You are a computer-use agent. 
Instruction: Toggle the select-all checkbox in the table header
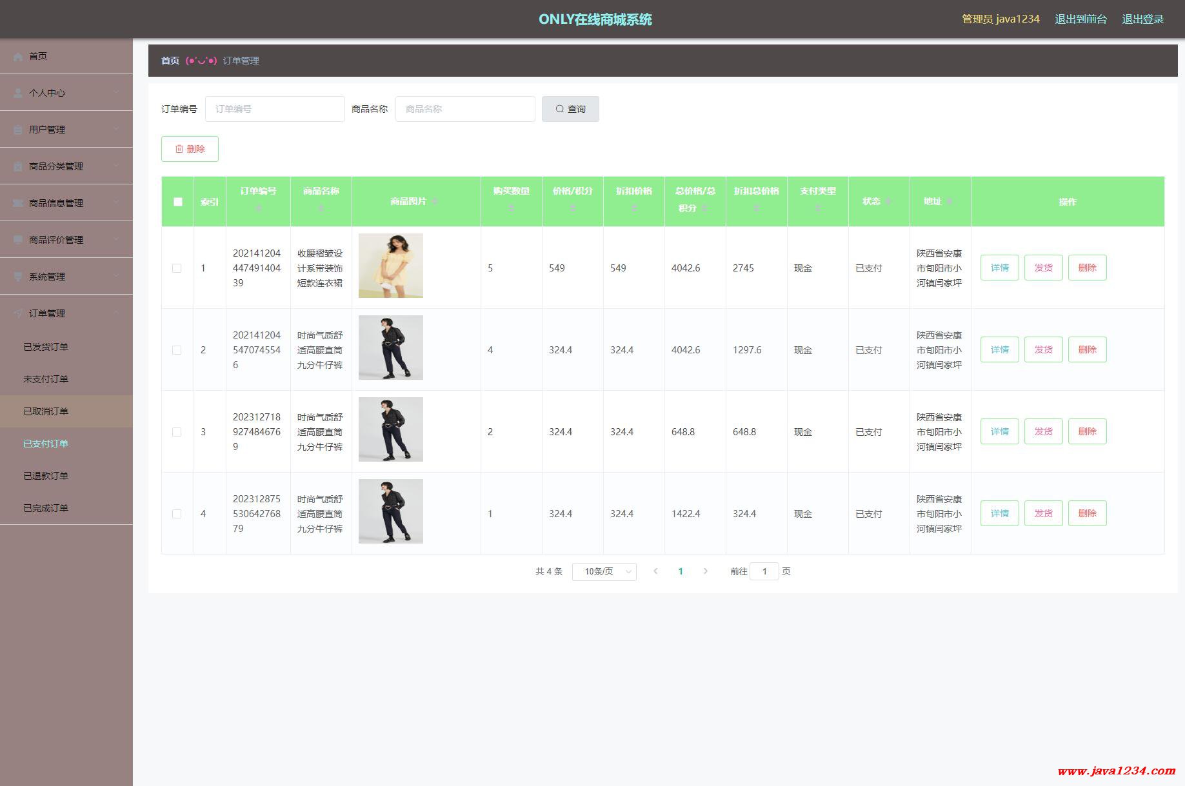[x=178, y=202]
